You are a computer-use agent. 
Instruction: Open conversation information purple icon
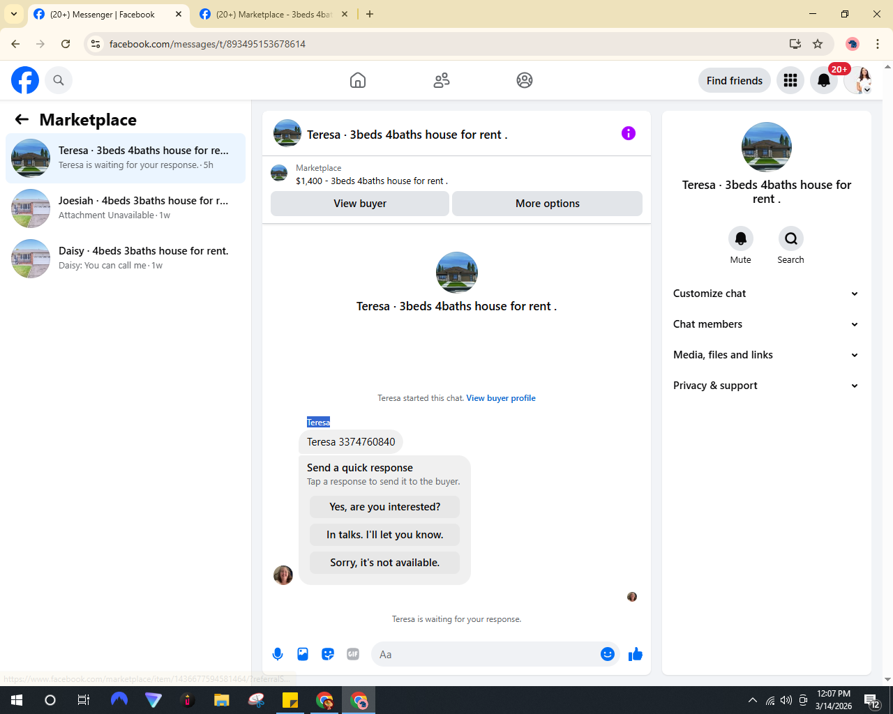tap(629, 133)
